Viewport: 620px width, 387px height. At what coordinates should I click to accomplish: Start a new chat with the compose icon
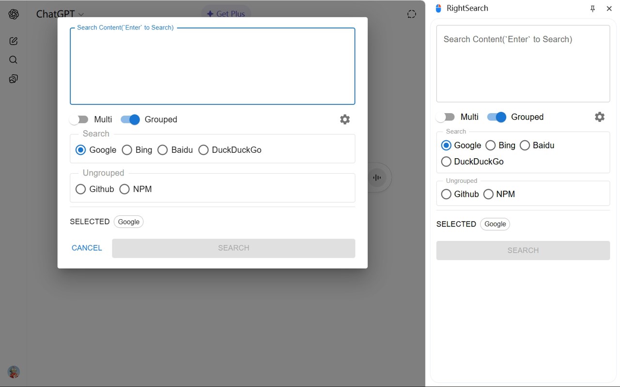click(14, 41)
